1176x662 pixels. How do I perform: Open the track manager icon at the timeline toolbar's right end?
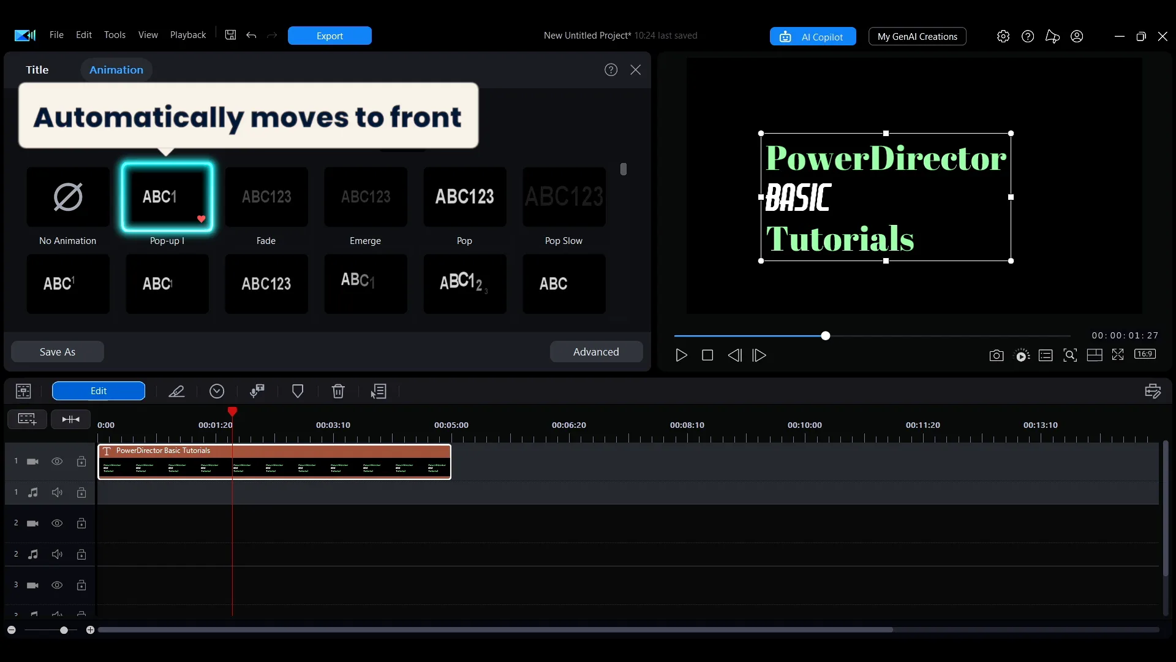coord(1153,391)
